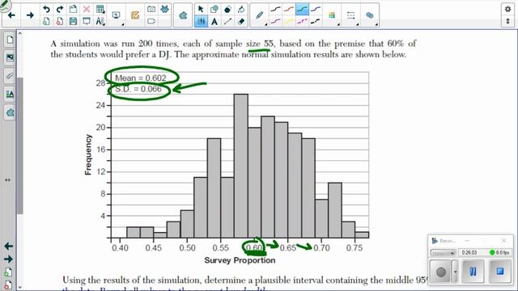Open the Properties sidebar tab
Viewport: 518px width, 291px height.
[10, 95]
